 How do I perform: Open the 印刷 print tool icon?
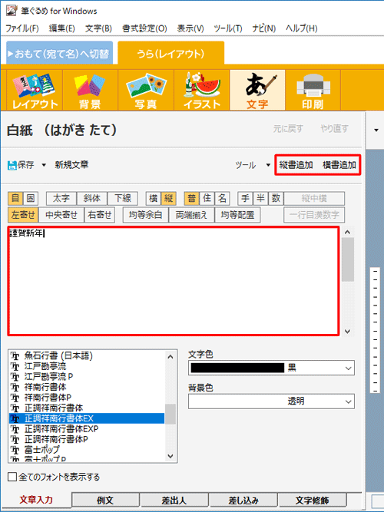(x=313, y=90)
